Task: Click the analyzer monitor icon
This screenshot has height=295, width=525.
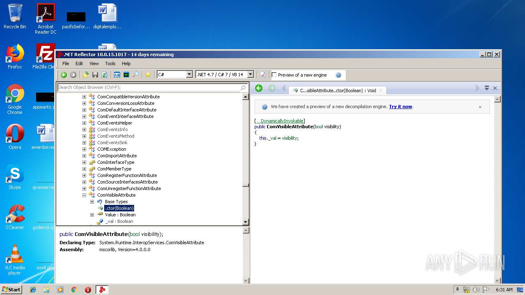Action: pyautogui.click(x=126, y=75)
